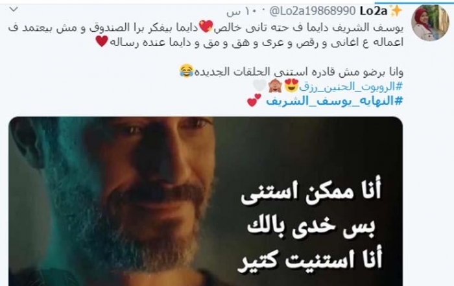Click the white heart emoji
454x286 pixels.
pos(259,85)
